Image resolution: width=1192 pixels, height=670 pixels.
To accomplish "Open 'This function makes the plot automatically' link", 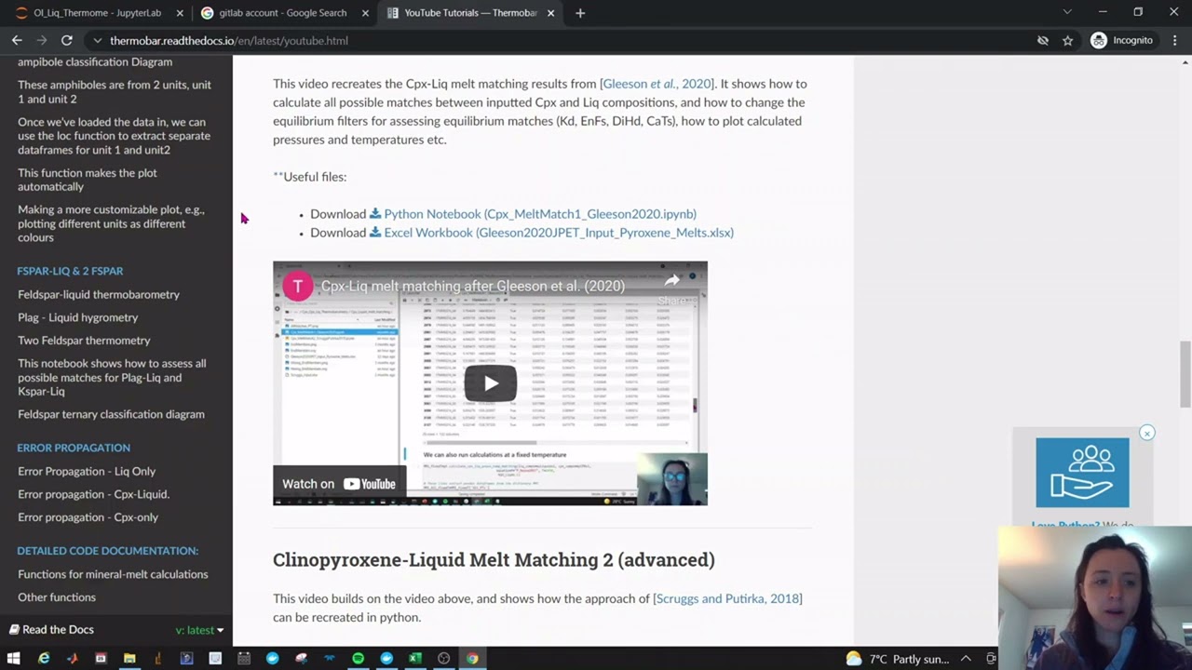I will click(x=88, y=180).
